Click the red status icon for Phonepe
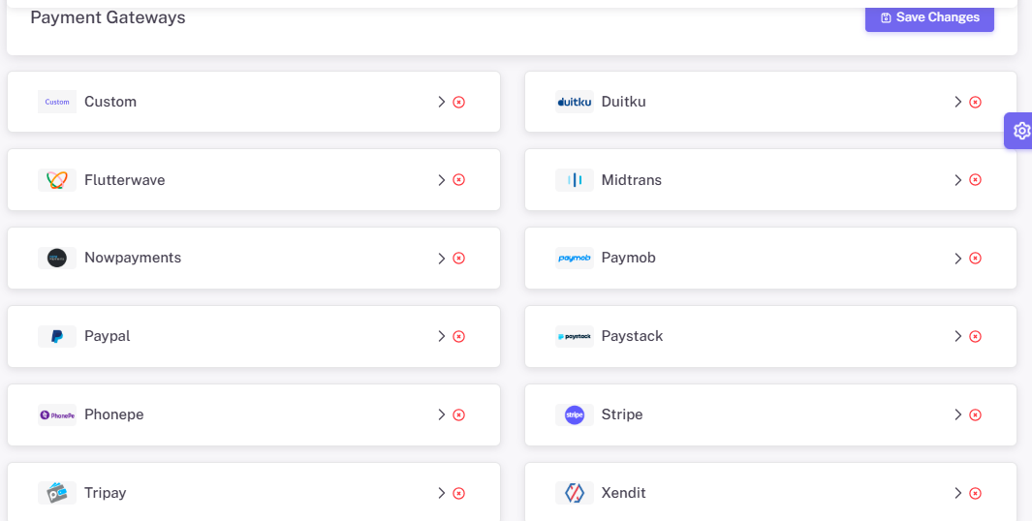The image size is (1032, 521). coord(458,415)
